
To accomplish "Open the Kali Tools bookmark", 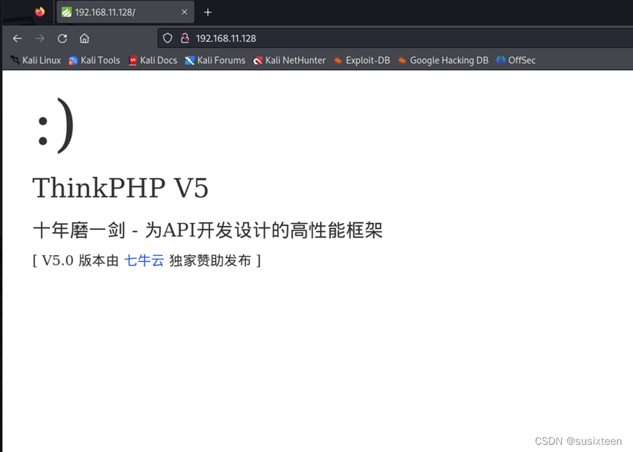I will (x=94, y=60).
